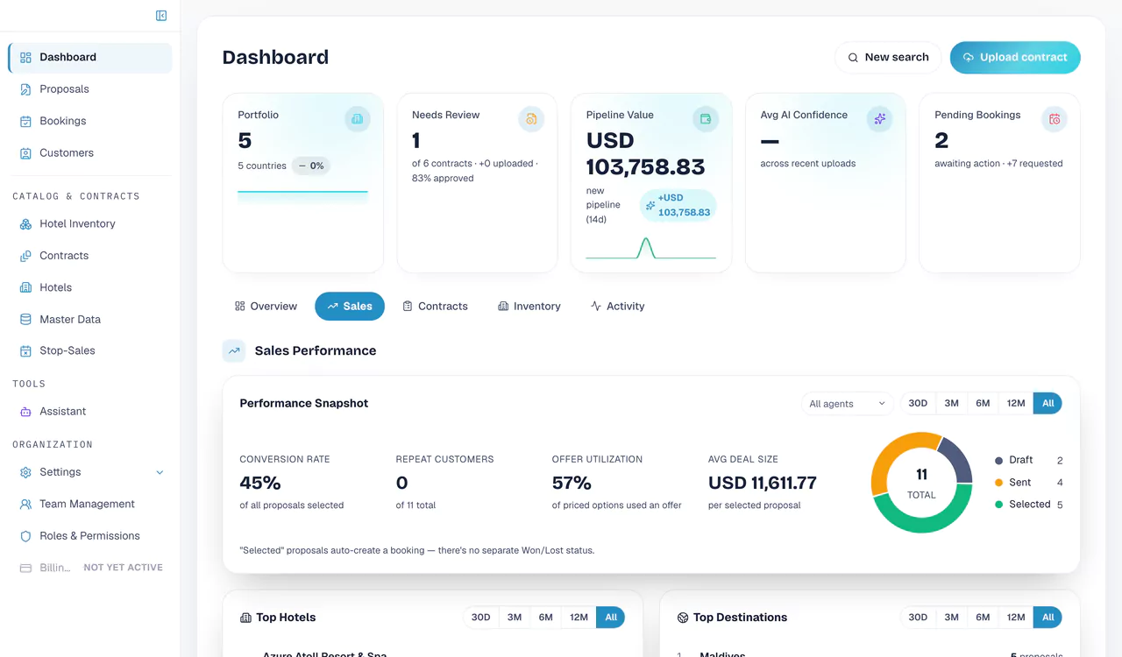
Task: Click Upload contract button
Action: [1015, 58]
